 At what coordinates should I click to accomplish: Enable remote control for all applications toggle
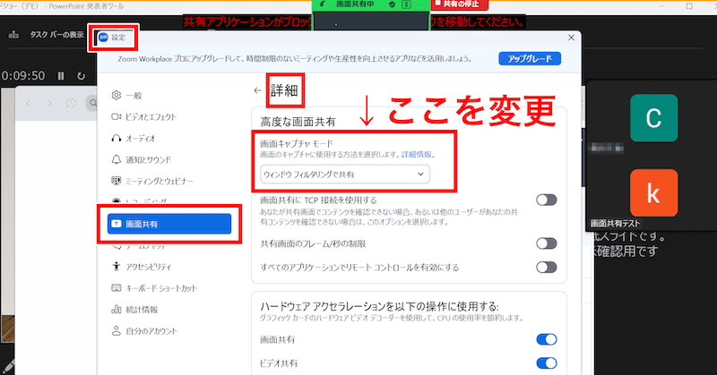pyautogui.click(x=546, y=267)
